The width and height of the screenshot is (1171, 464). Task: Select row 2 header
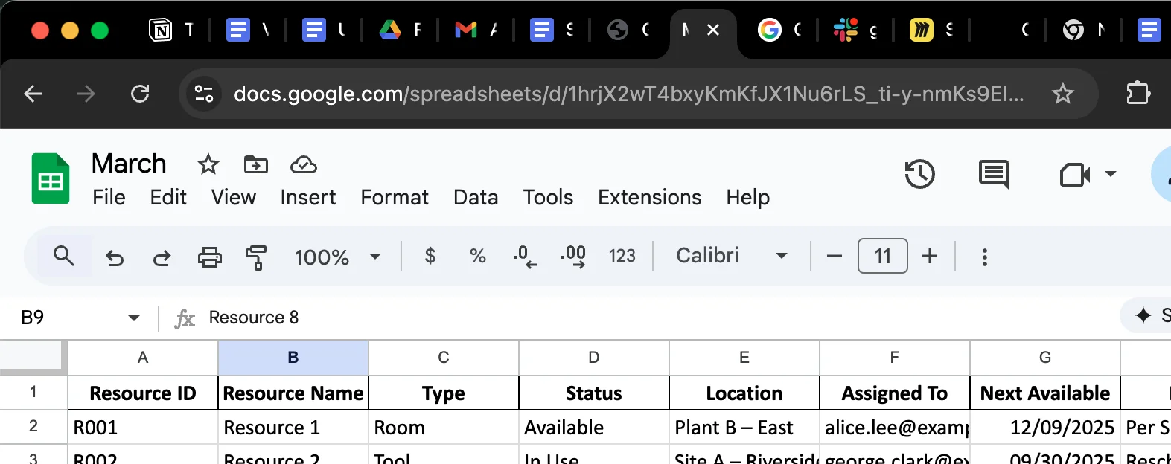click(33, 427)
